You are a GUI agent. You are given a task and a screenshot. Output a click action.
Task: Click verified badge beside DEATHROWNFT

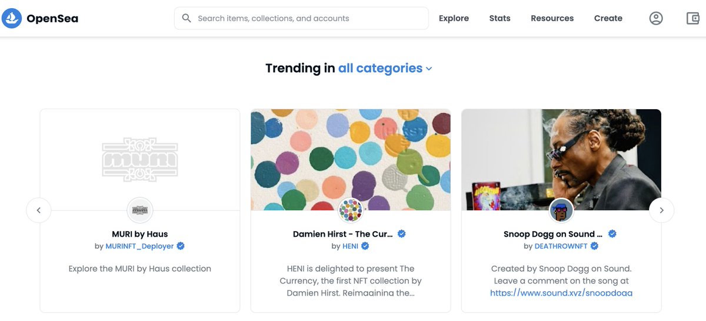[594, 246]
